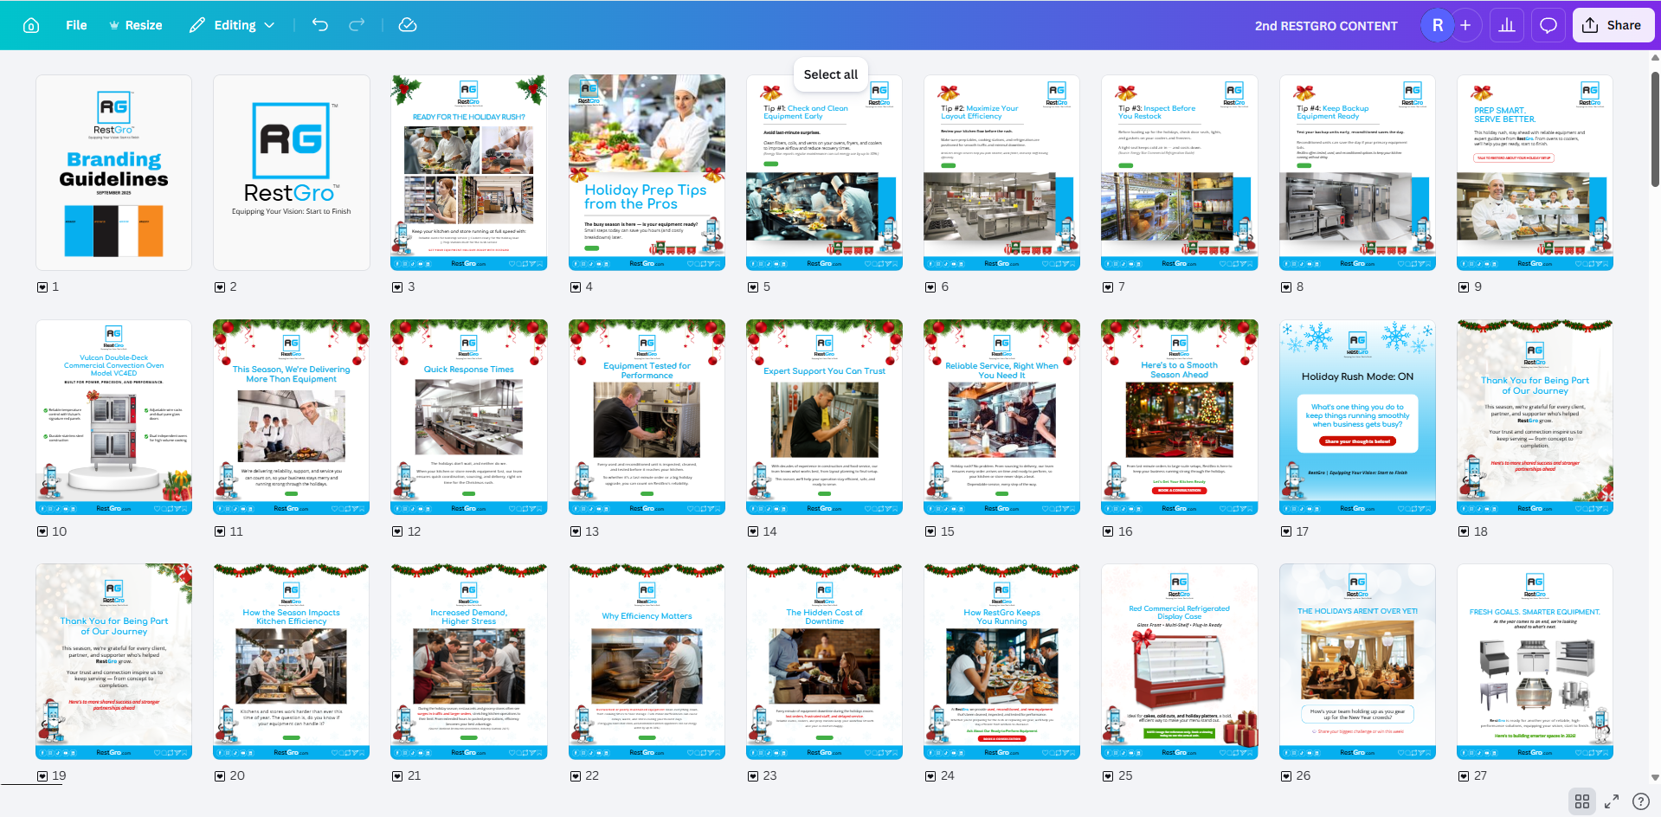Open the R user avatar

tap(1438, 25)
